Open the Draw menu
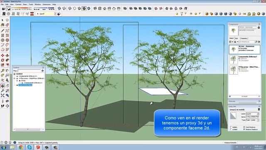 point(25,4)
